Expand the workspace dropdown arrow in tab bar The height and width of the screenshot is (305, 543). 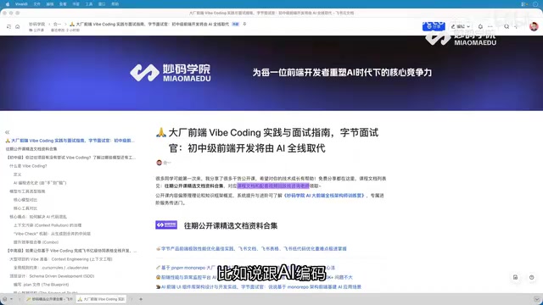click(11, 299)
